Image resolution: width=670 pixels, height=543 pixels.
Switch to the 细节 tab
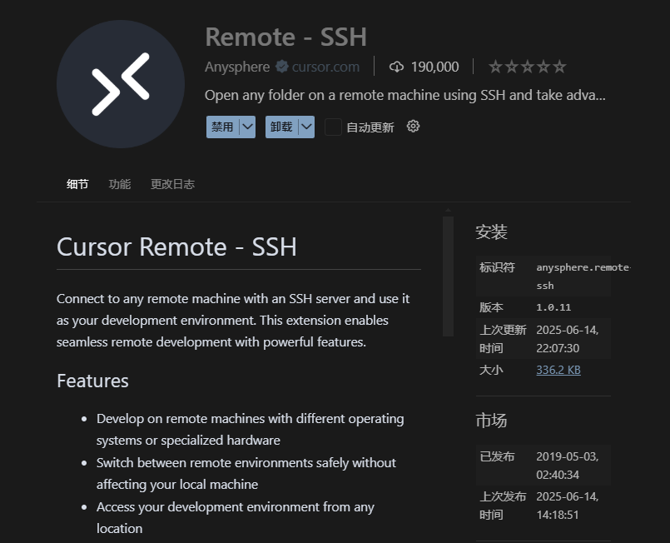coord(77,184)
